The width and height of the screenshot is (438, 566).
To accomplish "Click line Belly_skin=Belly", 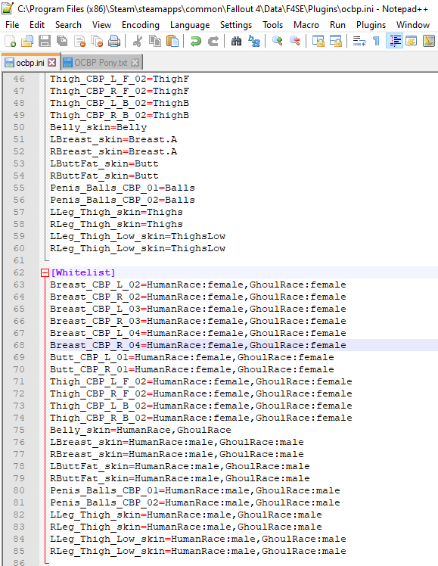I will coord(98,127).
